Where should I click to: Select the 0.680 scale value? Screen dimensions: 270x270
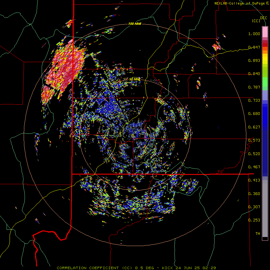coord(254,114)
